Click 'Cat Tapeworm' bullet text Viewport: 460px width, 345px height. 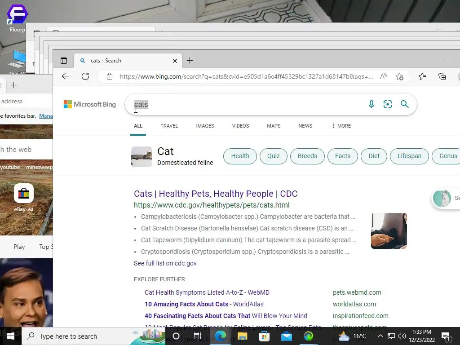click(249, 240)
